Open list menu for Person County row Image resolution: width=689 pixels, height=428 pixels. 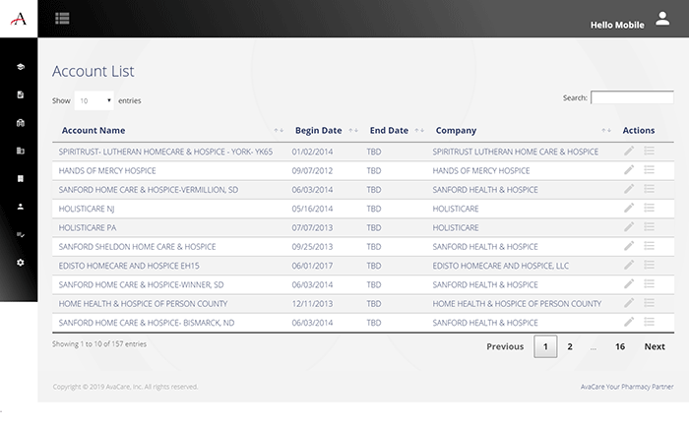649,303
